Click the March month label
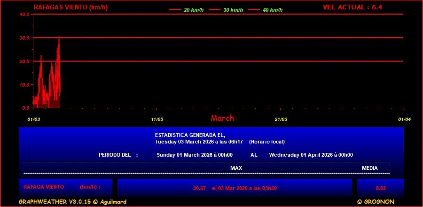423x207 pixels. click(222, 118)
